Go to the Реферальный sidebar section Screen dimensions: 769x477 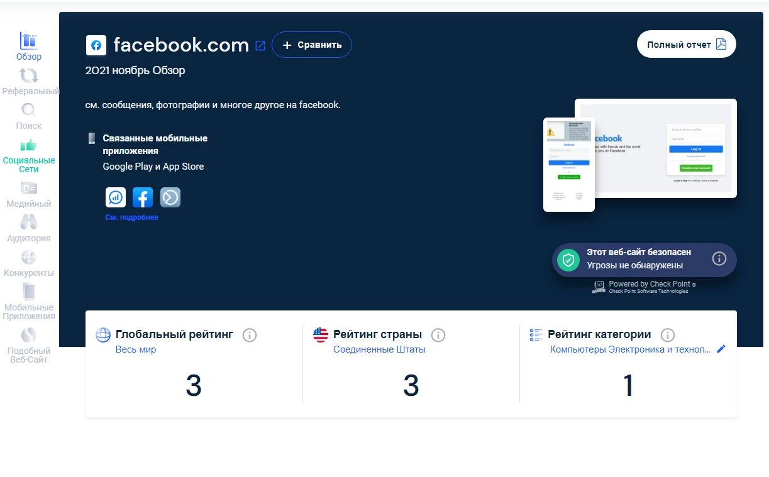(x=30, y=82)
